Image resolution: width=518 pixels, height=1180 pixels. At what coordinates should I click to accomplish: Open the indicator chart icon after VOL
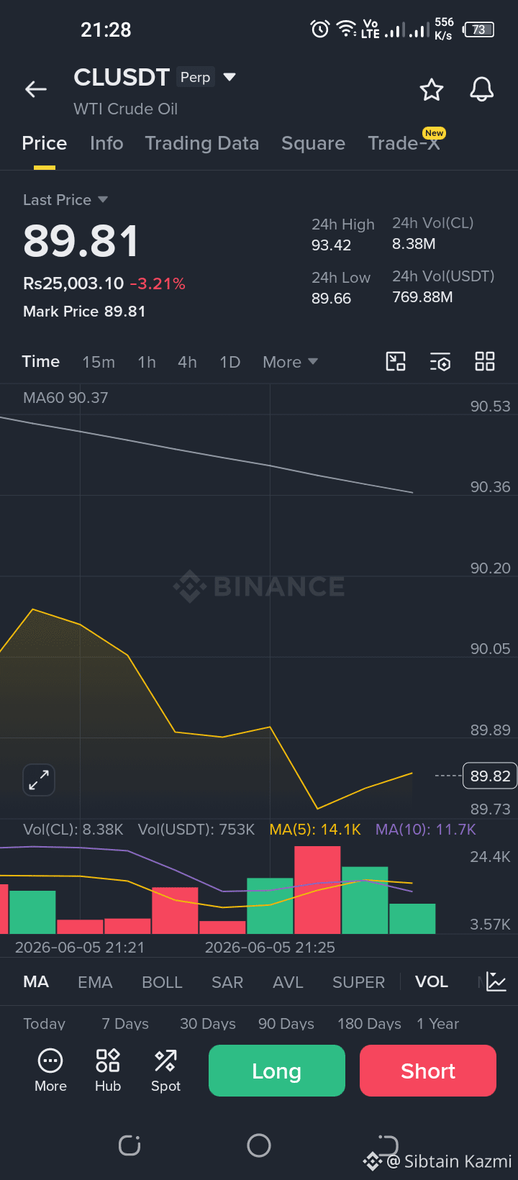click(x=496, y=981)
